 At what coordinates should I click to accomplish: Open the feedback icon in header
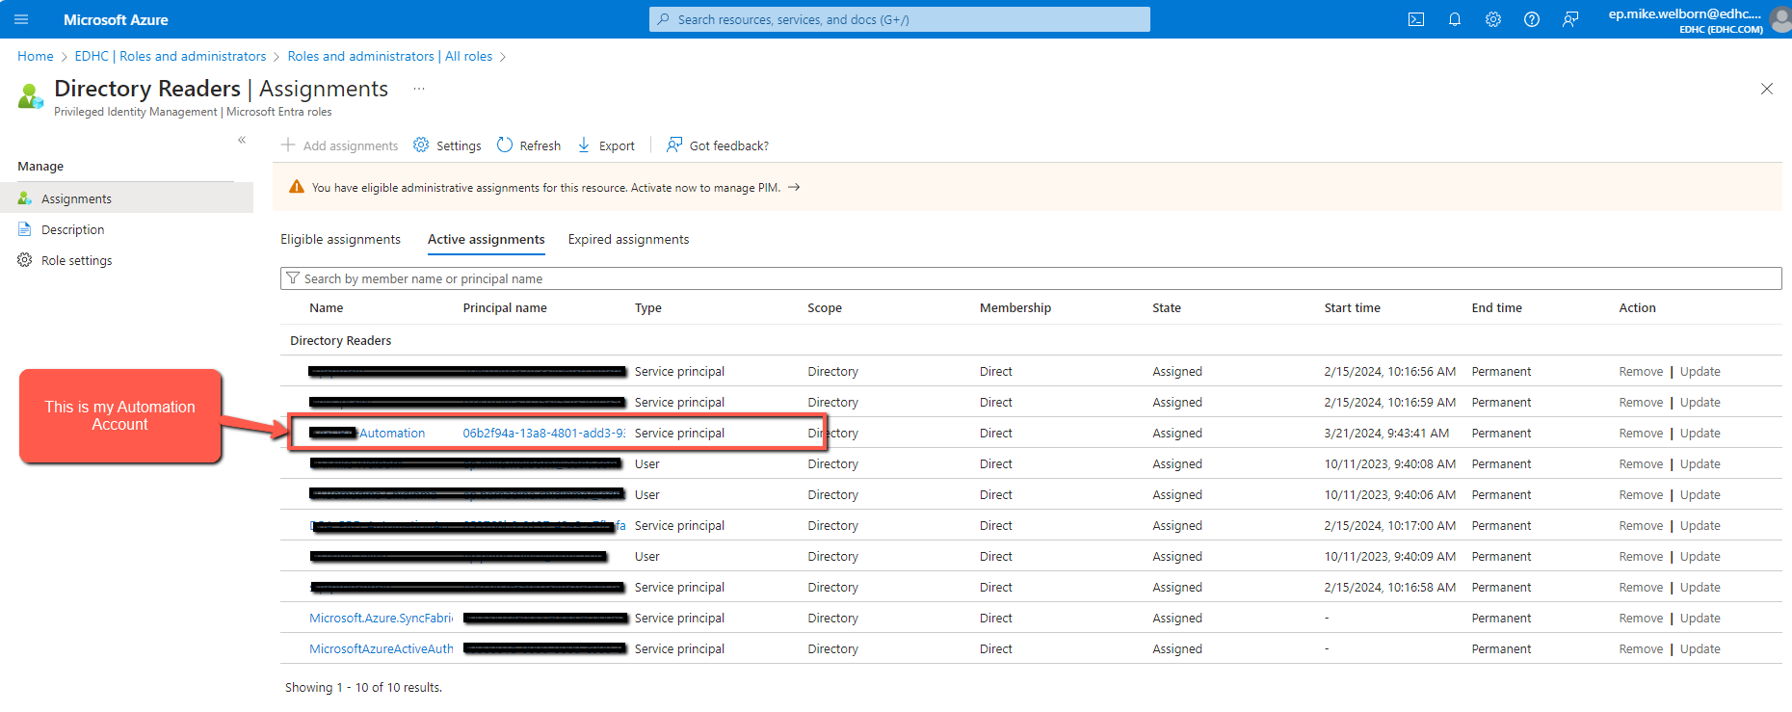pyautogui.click(x=1570, y=19)
